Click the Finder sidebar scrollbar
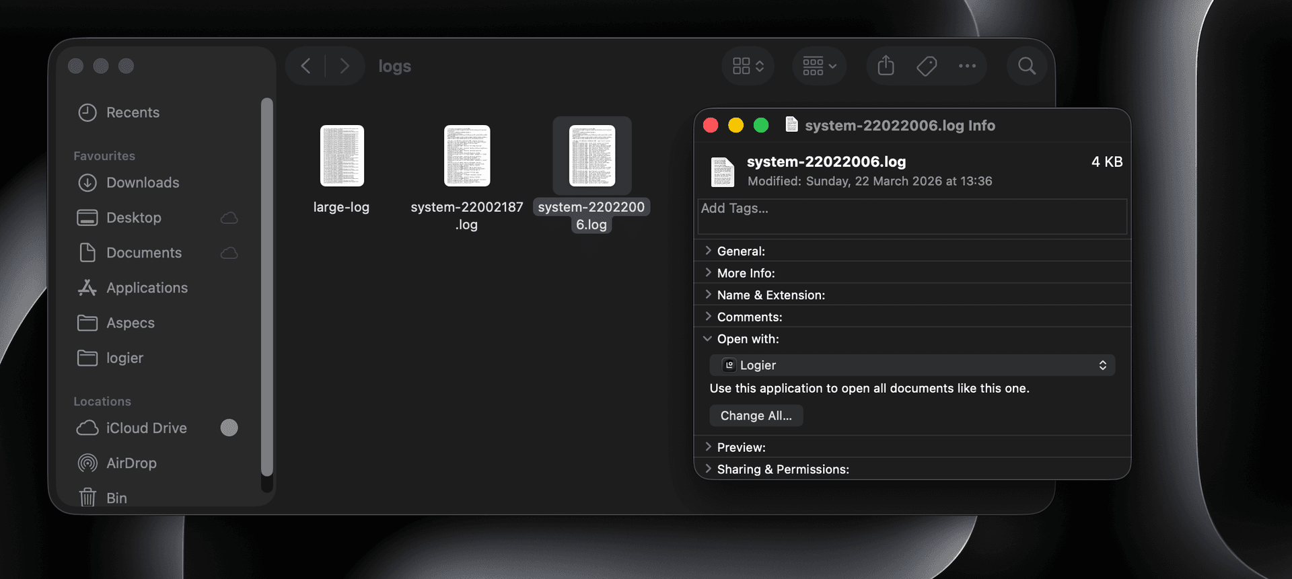1292x579 pixels. tap(267, 288)
